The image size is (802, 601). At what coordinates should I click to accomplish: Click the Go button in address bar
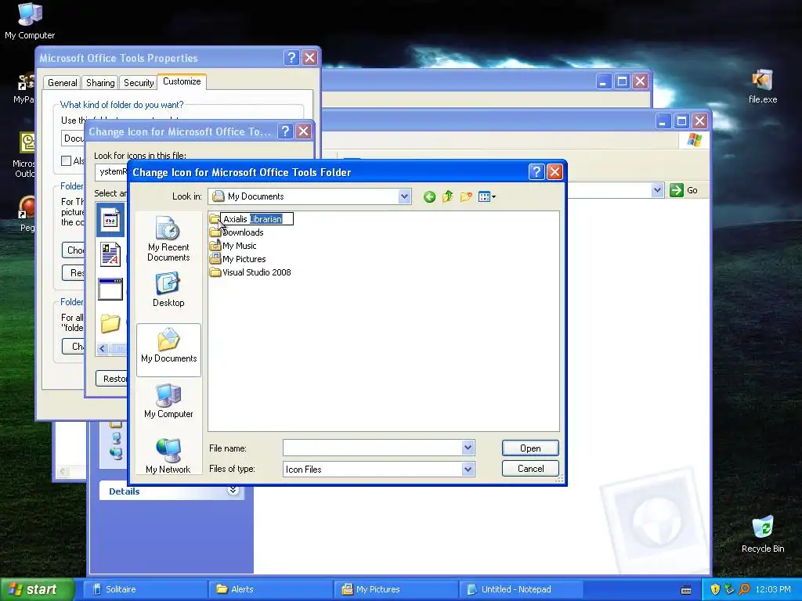[x=684, y=190]
